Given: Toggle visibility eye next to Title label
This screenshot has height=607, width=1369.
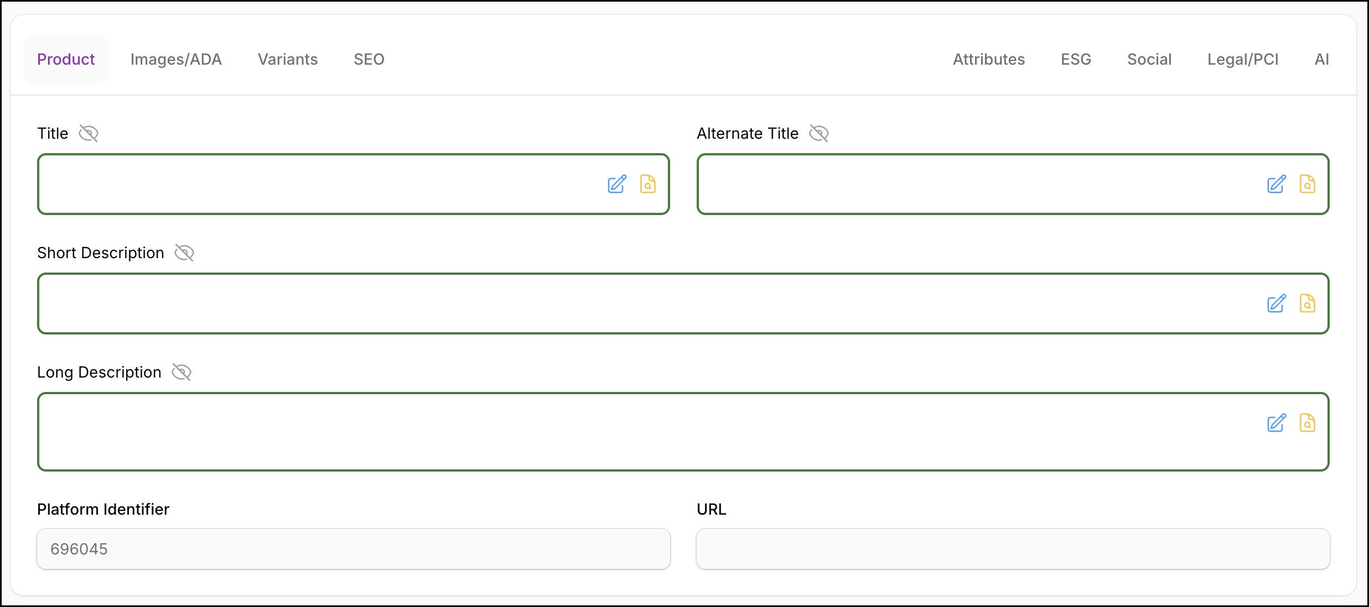Looking at the screenshot, I should coord(89,133).
